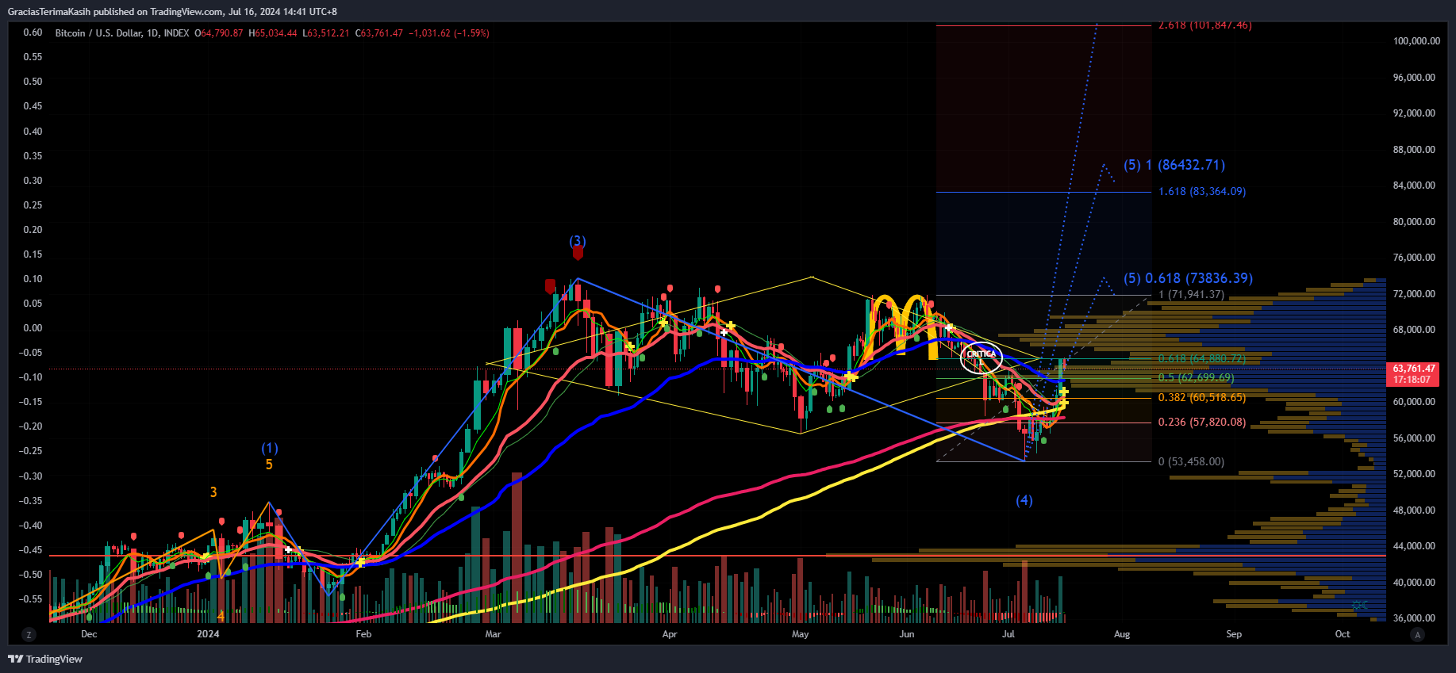Click the low value L63,512.21
Viewport: 1456px width, 673px height.
pyautogui.click(x=326, y=33)
